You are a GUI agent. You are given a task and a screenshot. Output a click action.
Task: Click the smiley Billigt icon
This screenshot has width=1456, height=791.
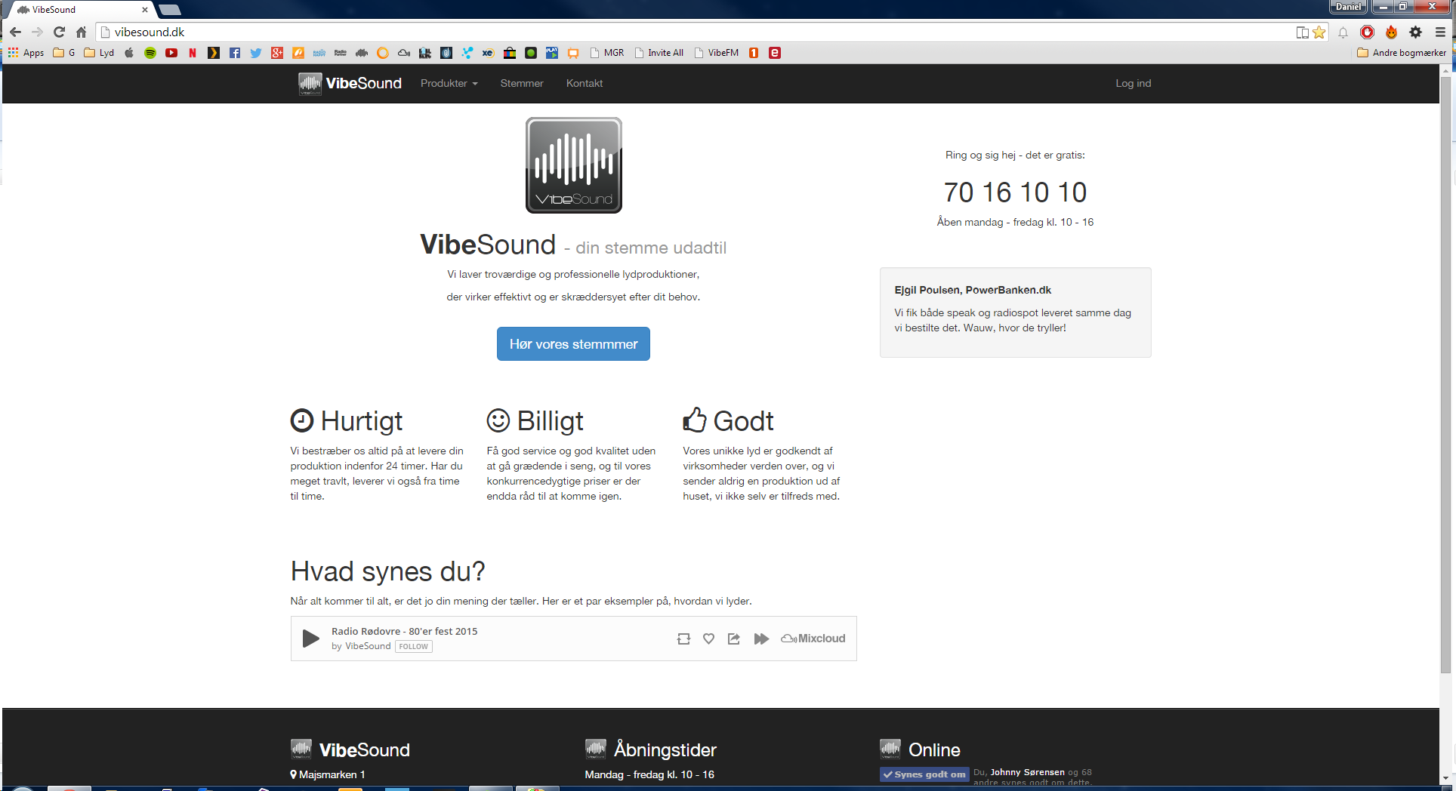pyautogui.click(x=498, y=420)
